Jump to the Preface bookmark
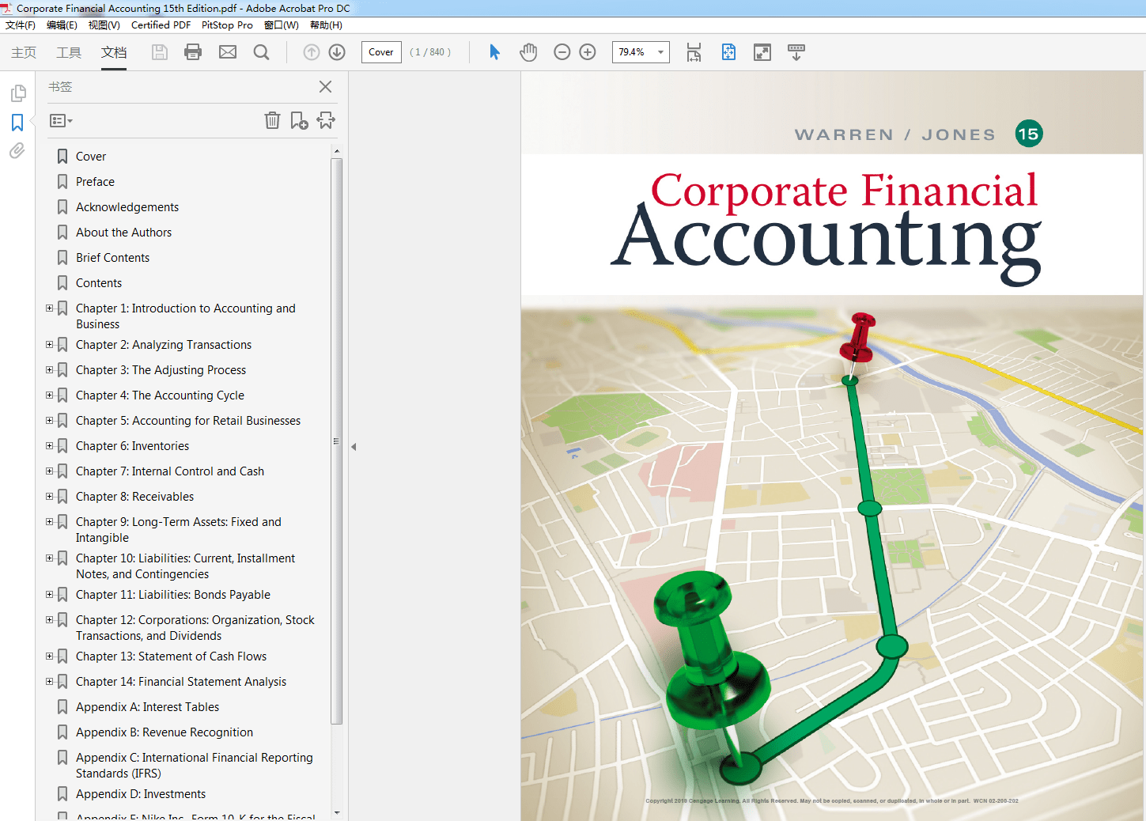 click(95, 182)
